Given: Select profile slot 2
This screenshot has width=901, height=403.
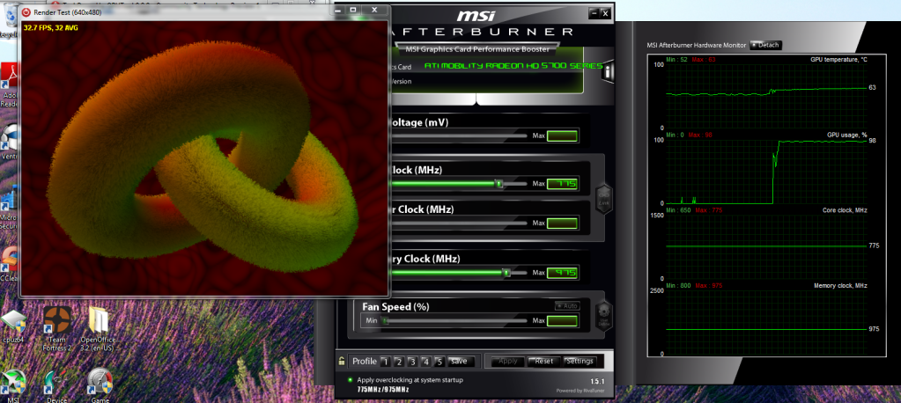Looking at the screenshot, I should pyautogui.click(x=399, y=362).
